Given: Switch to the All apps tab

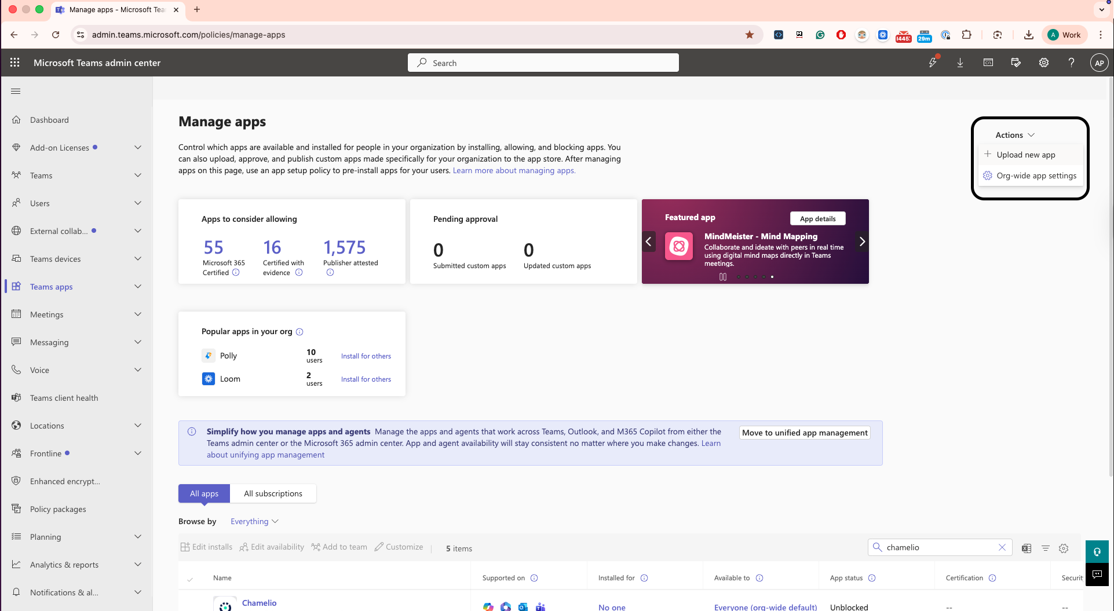Looking at the screenshot, I should [204, 493].
